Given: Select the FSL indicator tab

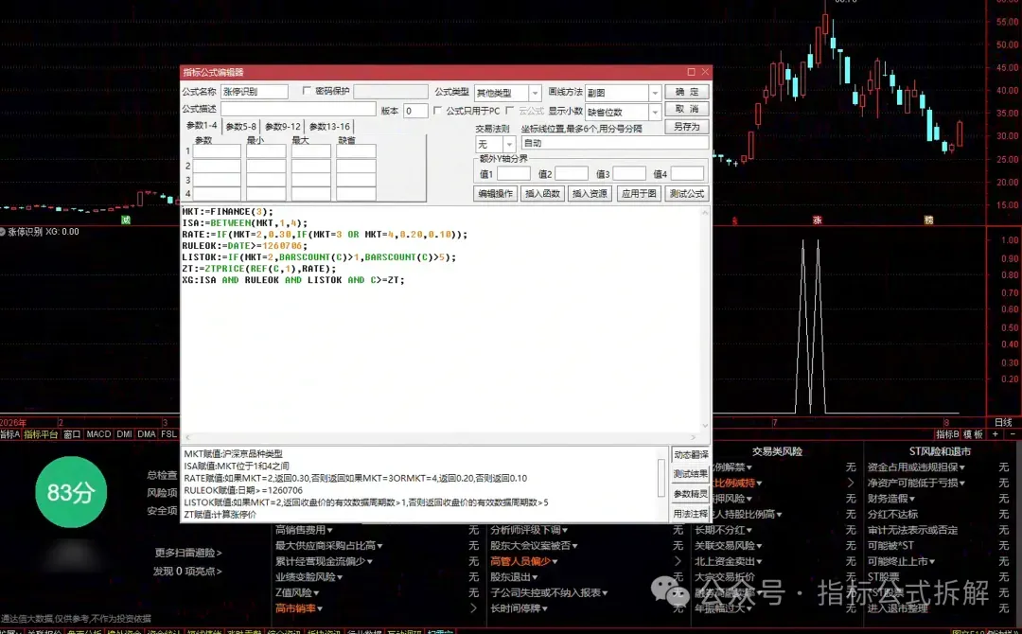Looking at the screenshot, I should (x=168, y=434).
